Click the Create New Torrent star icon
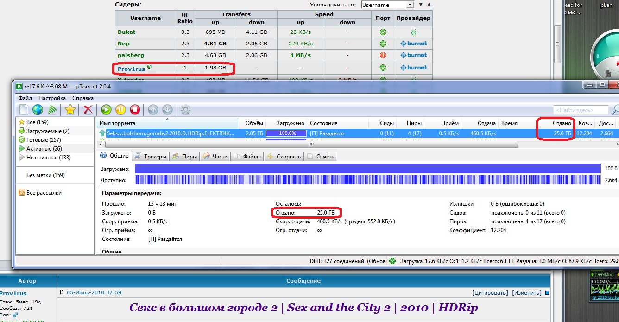Image resolution: width=619 pixels, height=322 pixels. [70, 110]
